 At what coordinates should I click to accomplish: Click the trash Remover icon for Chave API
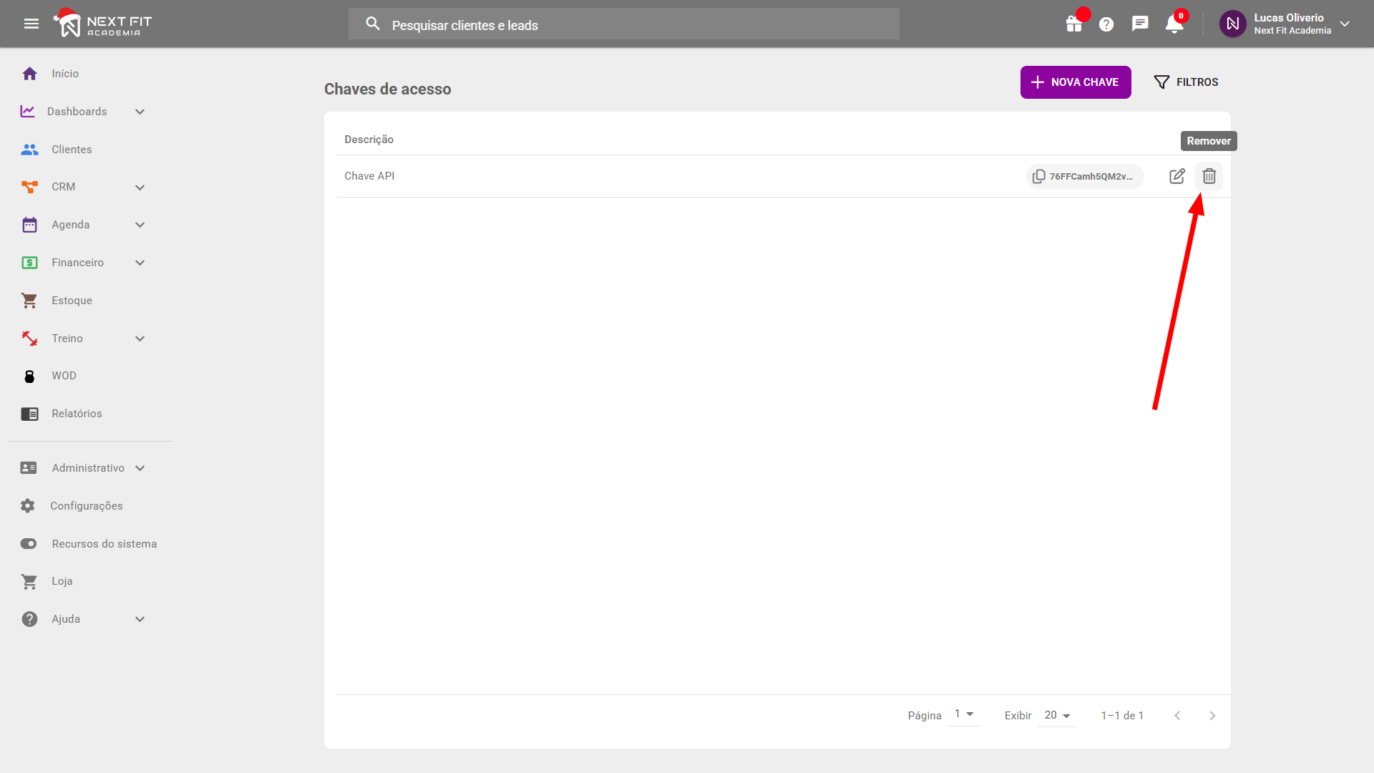(1209, 176)
